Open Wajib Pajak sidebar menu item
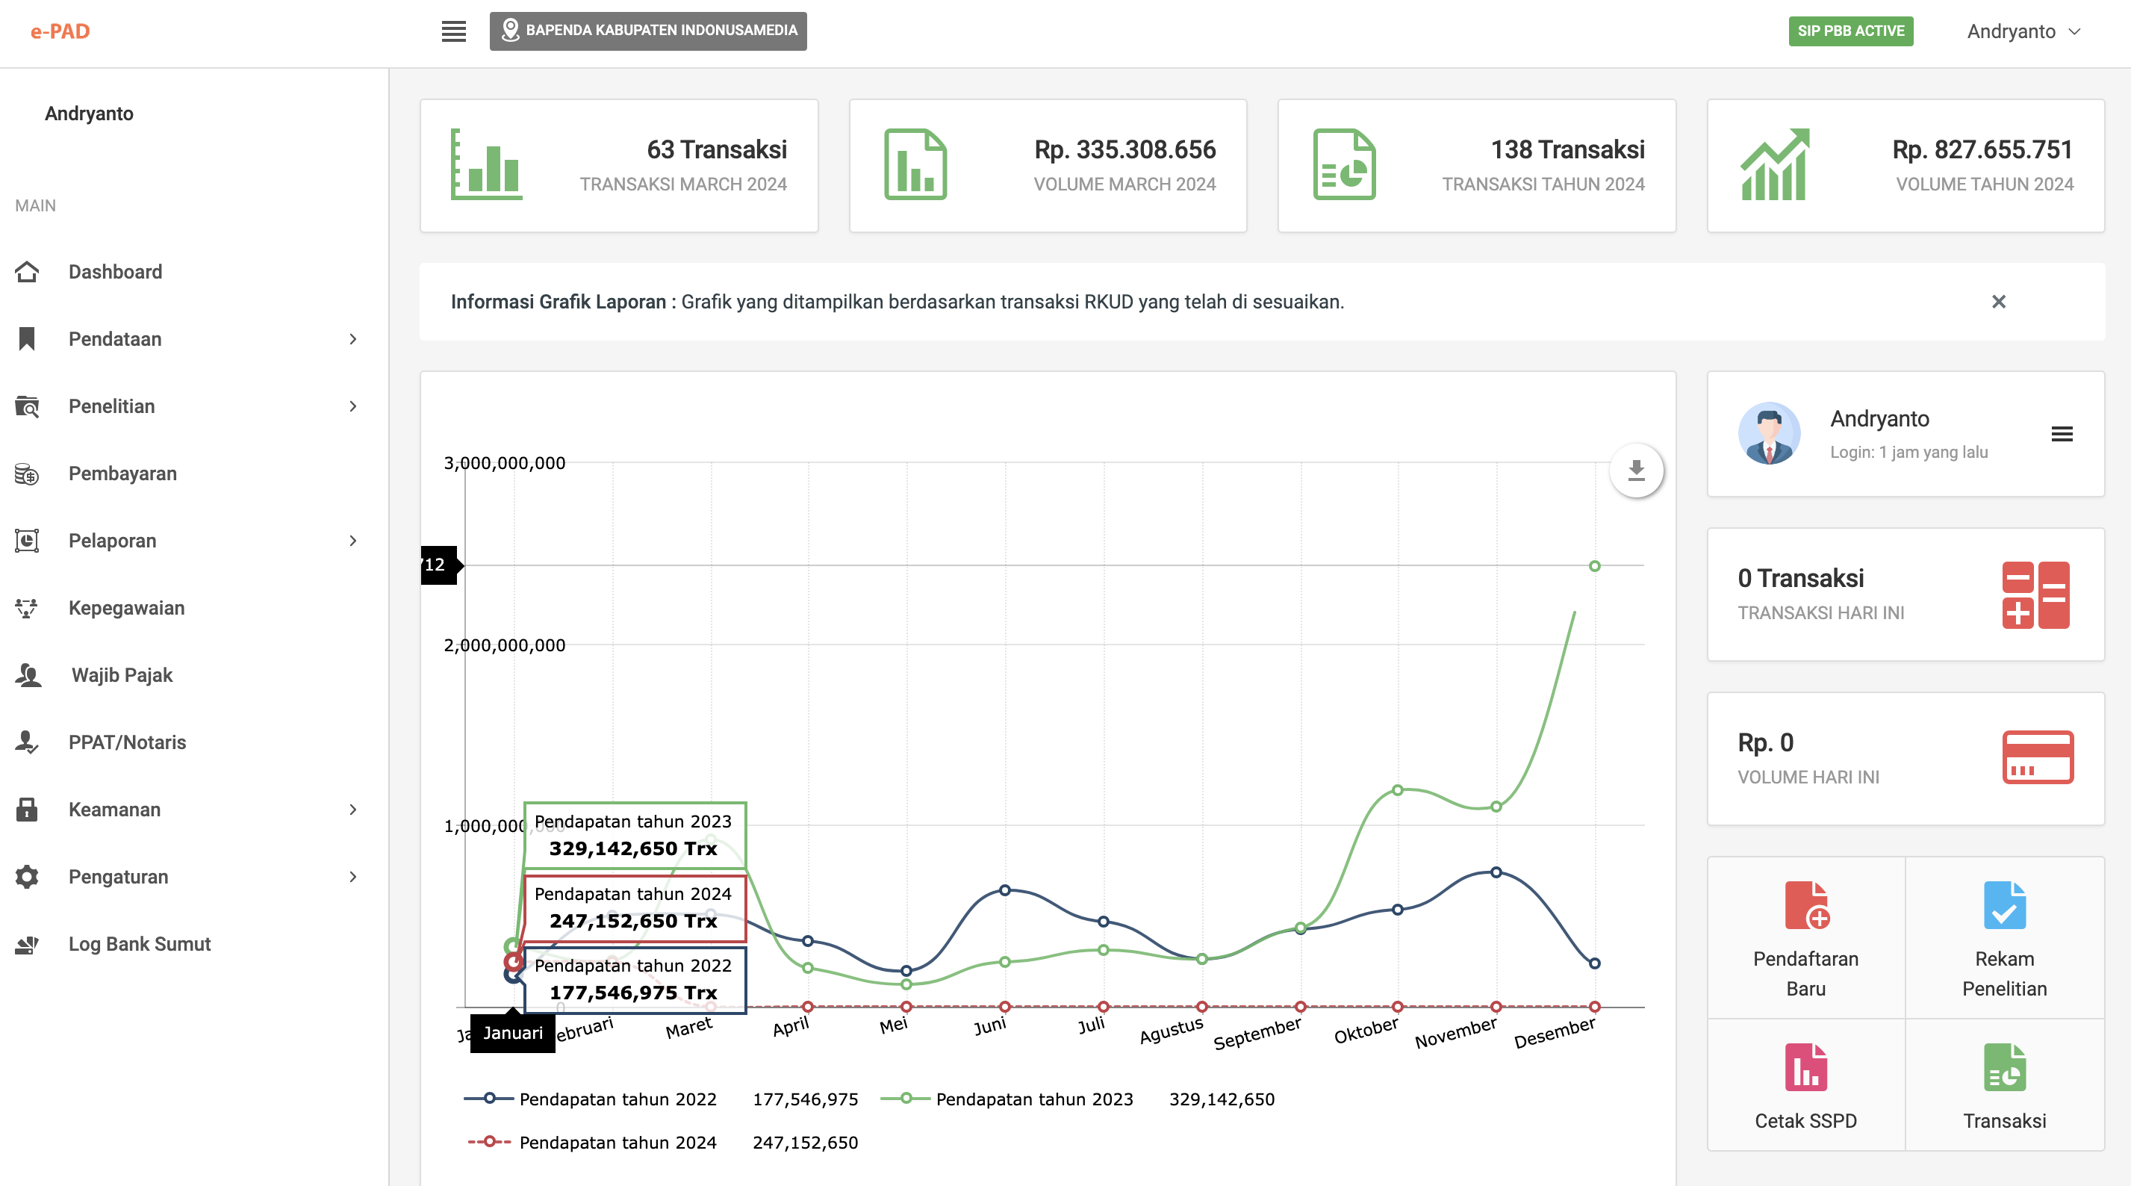Image resolution: width=2131 pixels, height=1186 pixels. (122, 675)
